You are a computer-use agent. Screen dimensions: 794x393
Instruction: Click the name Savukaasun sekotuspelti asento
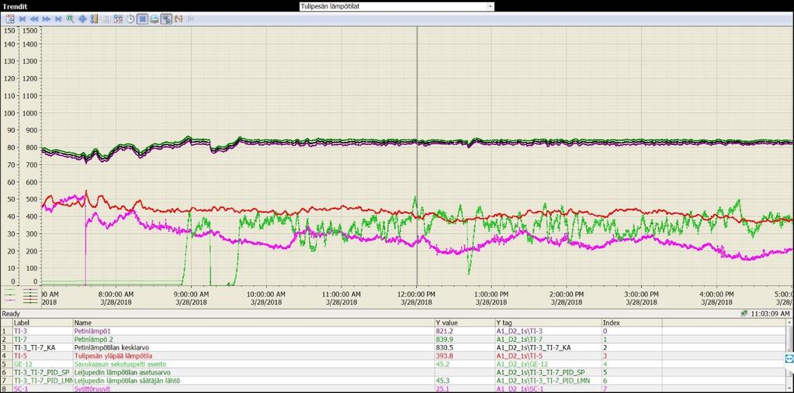[120, 364]
